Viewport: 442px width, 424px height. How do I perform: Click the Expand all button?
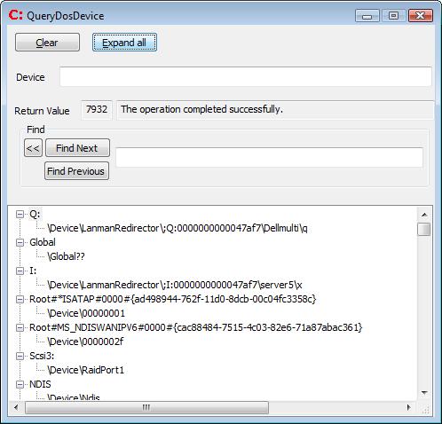point(124,43)
